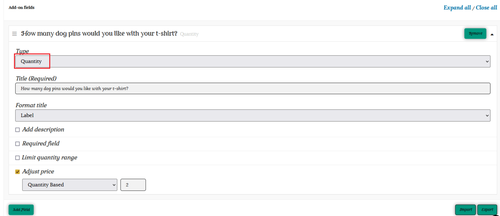This screenshot has height=216, width=500.
Task: Uncheck the Adjust price checkbox
Action: [x=18, y=172]
